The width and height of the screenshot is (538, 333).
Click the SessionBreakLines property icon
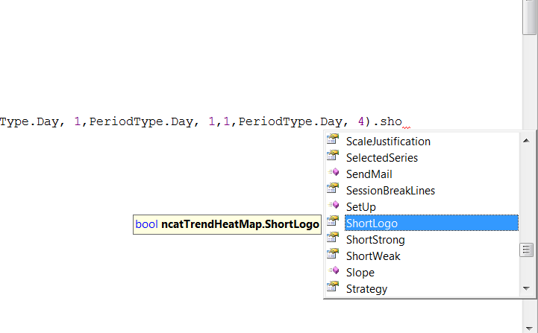click(x=333, y=190)
